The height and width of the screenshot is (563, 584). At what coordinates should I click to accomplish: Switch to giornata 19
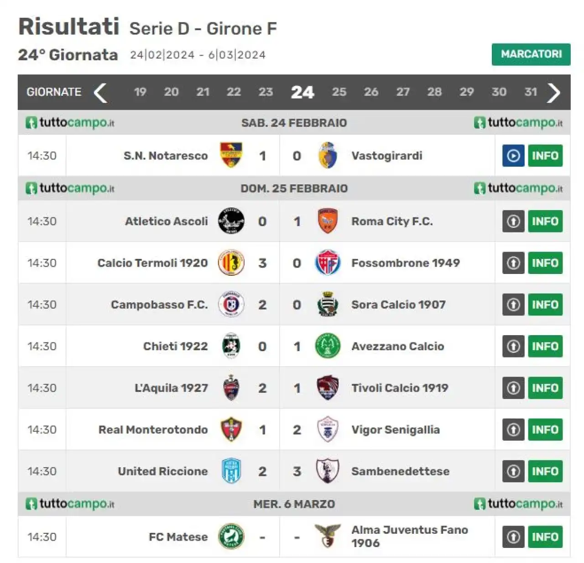pos(140,92)
